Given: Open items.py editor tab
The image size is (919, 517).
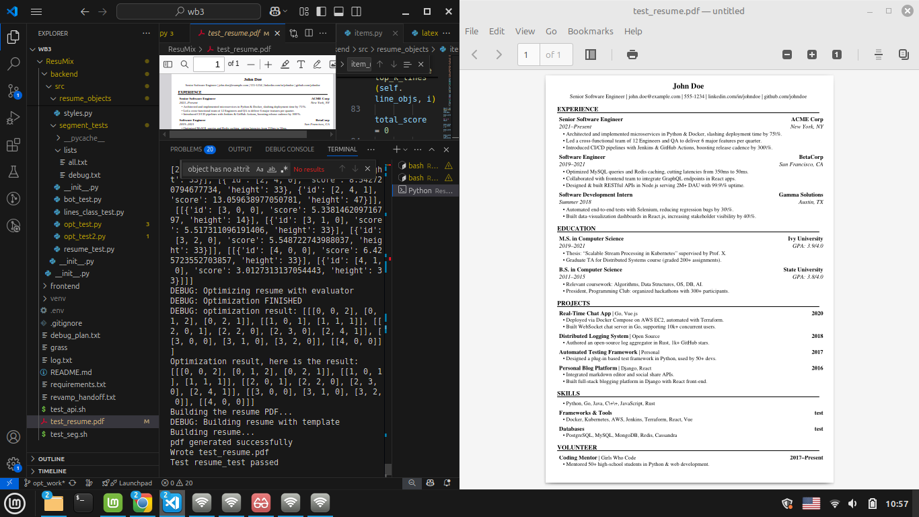Looking at the screenshot, I should 369,33.
